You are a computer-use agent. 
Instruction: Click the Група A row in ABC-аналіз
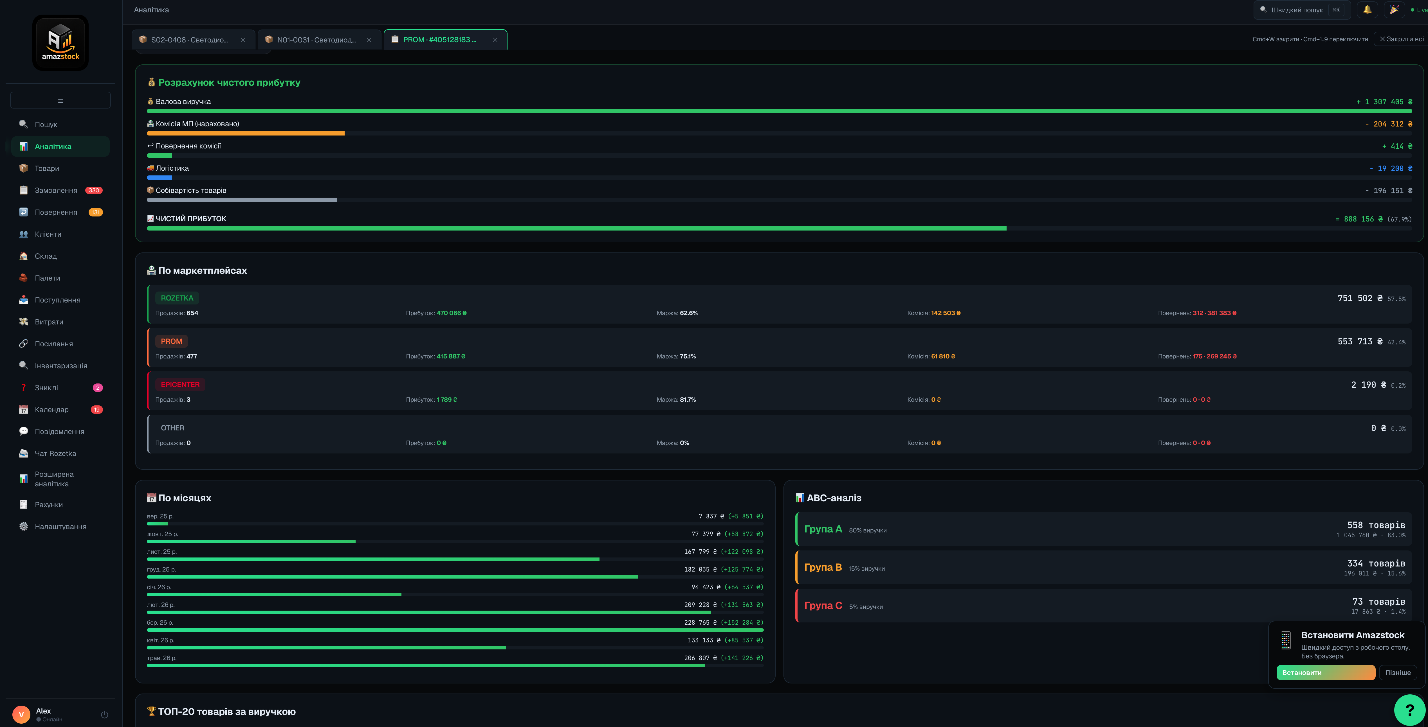[1103, 529]
